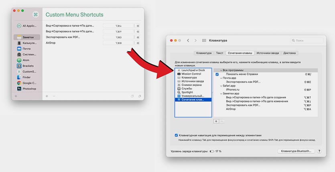This screenshot has width=335, height=172.
Task: Remove selected shortcut with minus in Custom Shortcuts
Action: point(54,96)
